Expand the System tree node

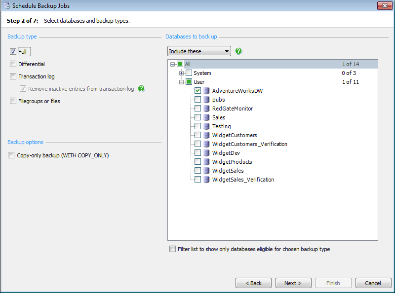pyautogui.click(x=182, y=73)
